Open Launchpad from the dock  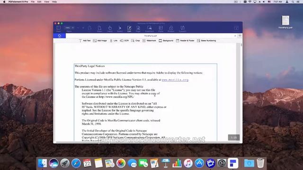click(x=65, y=163)
